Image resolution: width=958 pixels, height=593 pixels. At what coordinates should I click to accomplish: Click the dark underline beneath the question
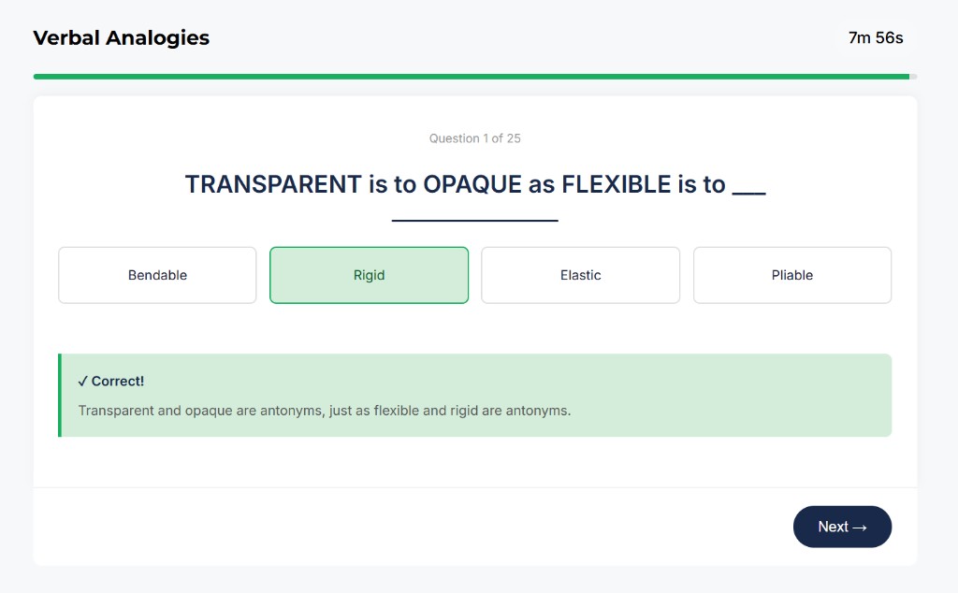(474, 221)
